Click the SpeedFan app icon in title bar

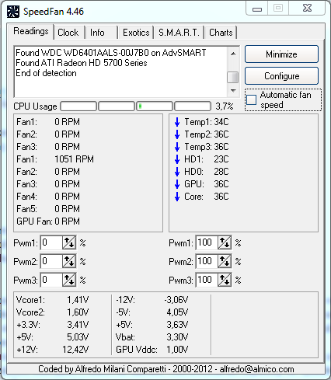[x=13, y=12]
